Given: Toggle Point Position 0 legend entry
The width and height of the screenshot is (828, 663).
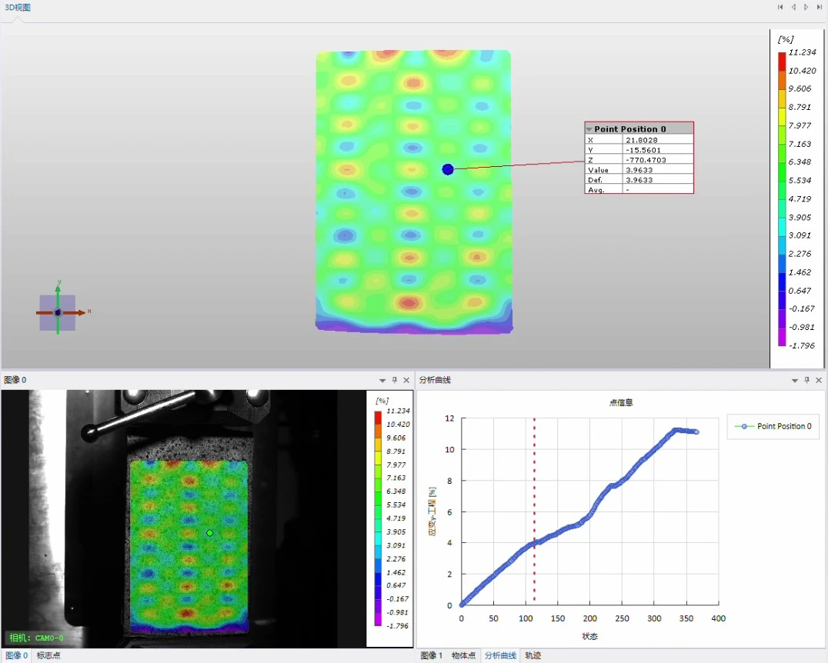Looking at the screenshot, I should [773, 426].
